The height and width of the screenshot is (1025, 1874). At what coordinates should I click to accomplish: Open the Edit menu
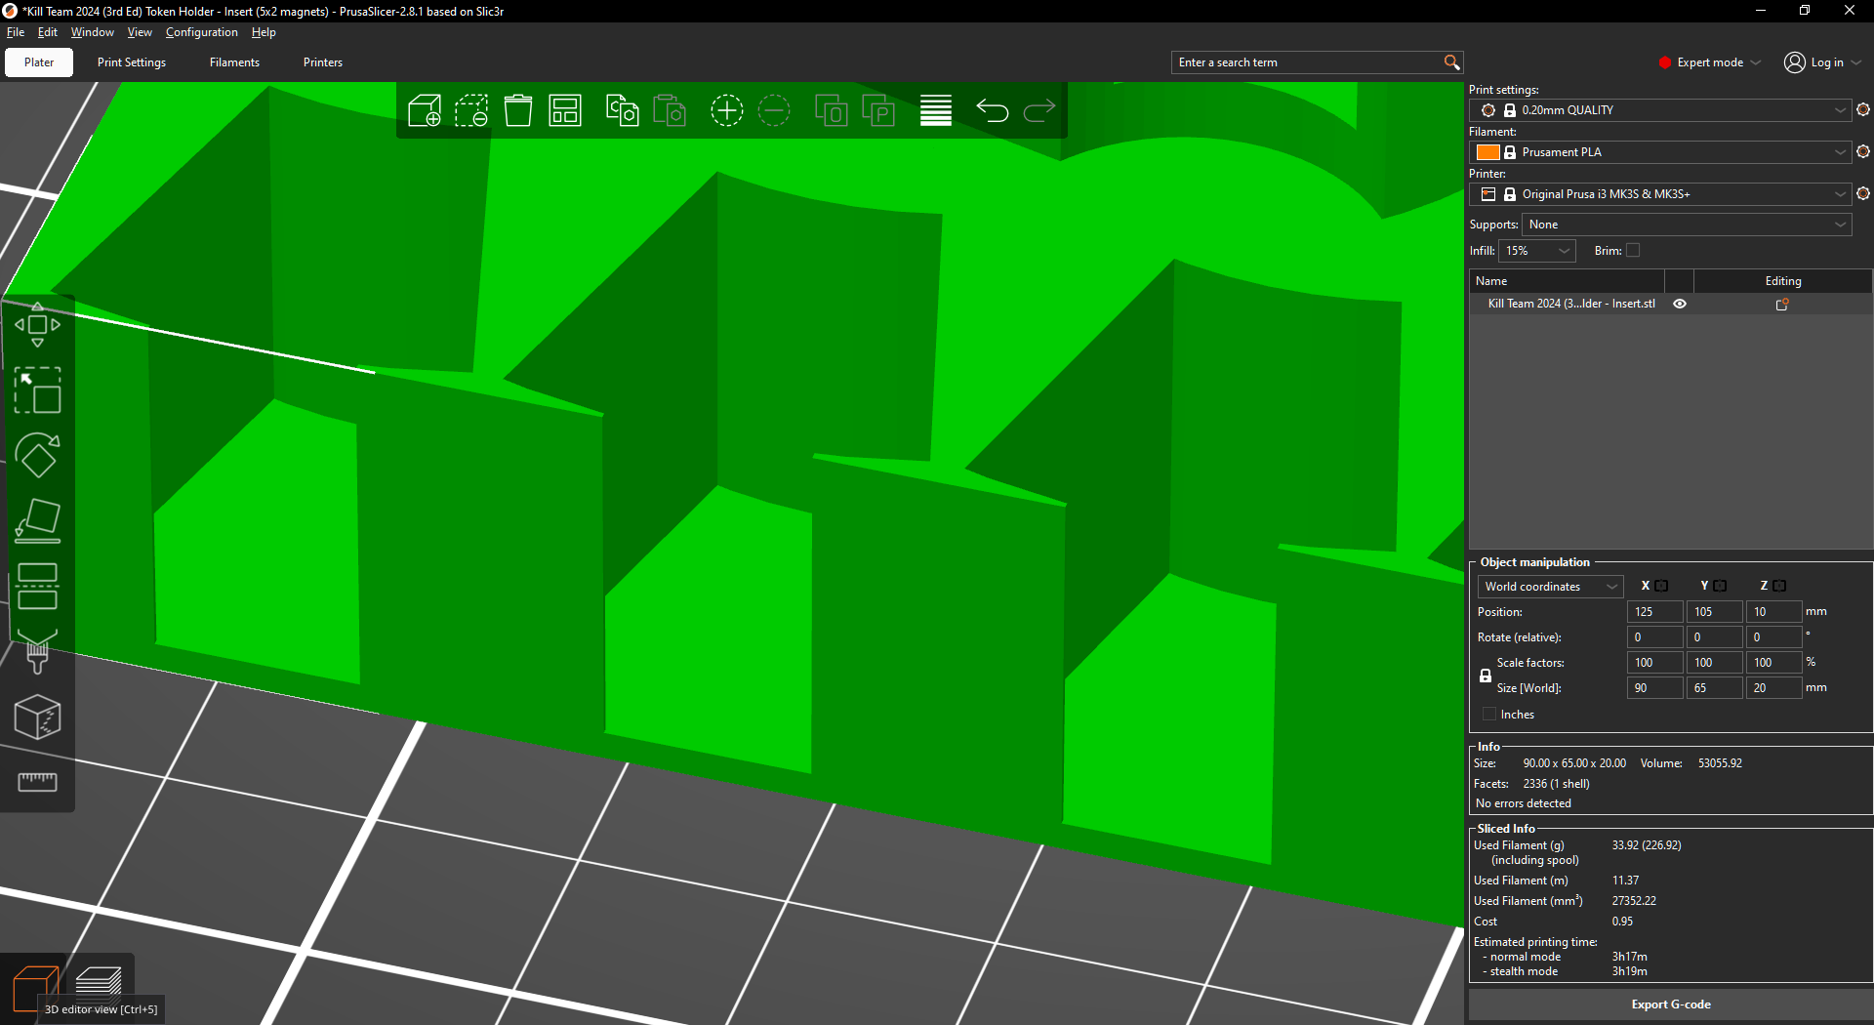[48, 32]
